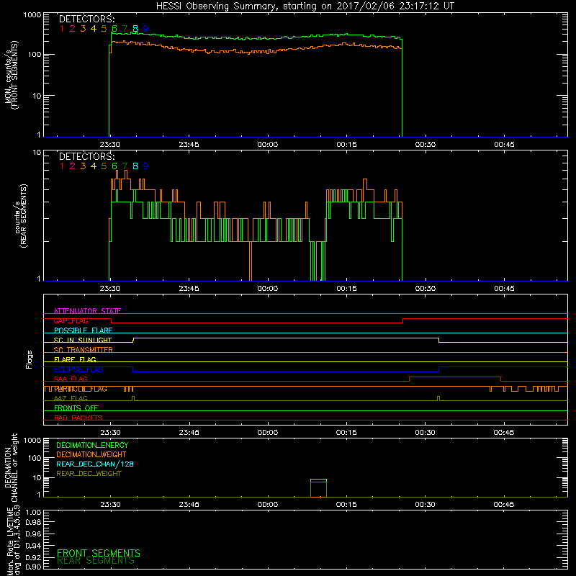The image size is (576, 576).
Task: Click the HESSI Observing Summary title text
Action: tap(305, 6)
